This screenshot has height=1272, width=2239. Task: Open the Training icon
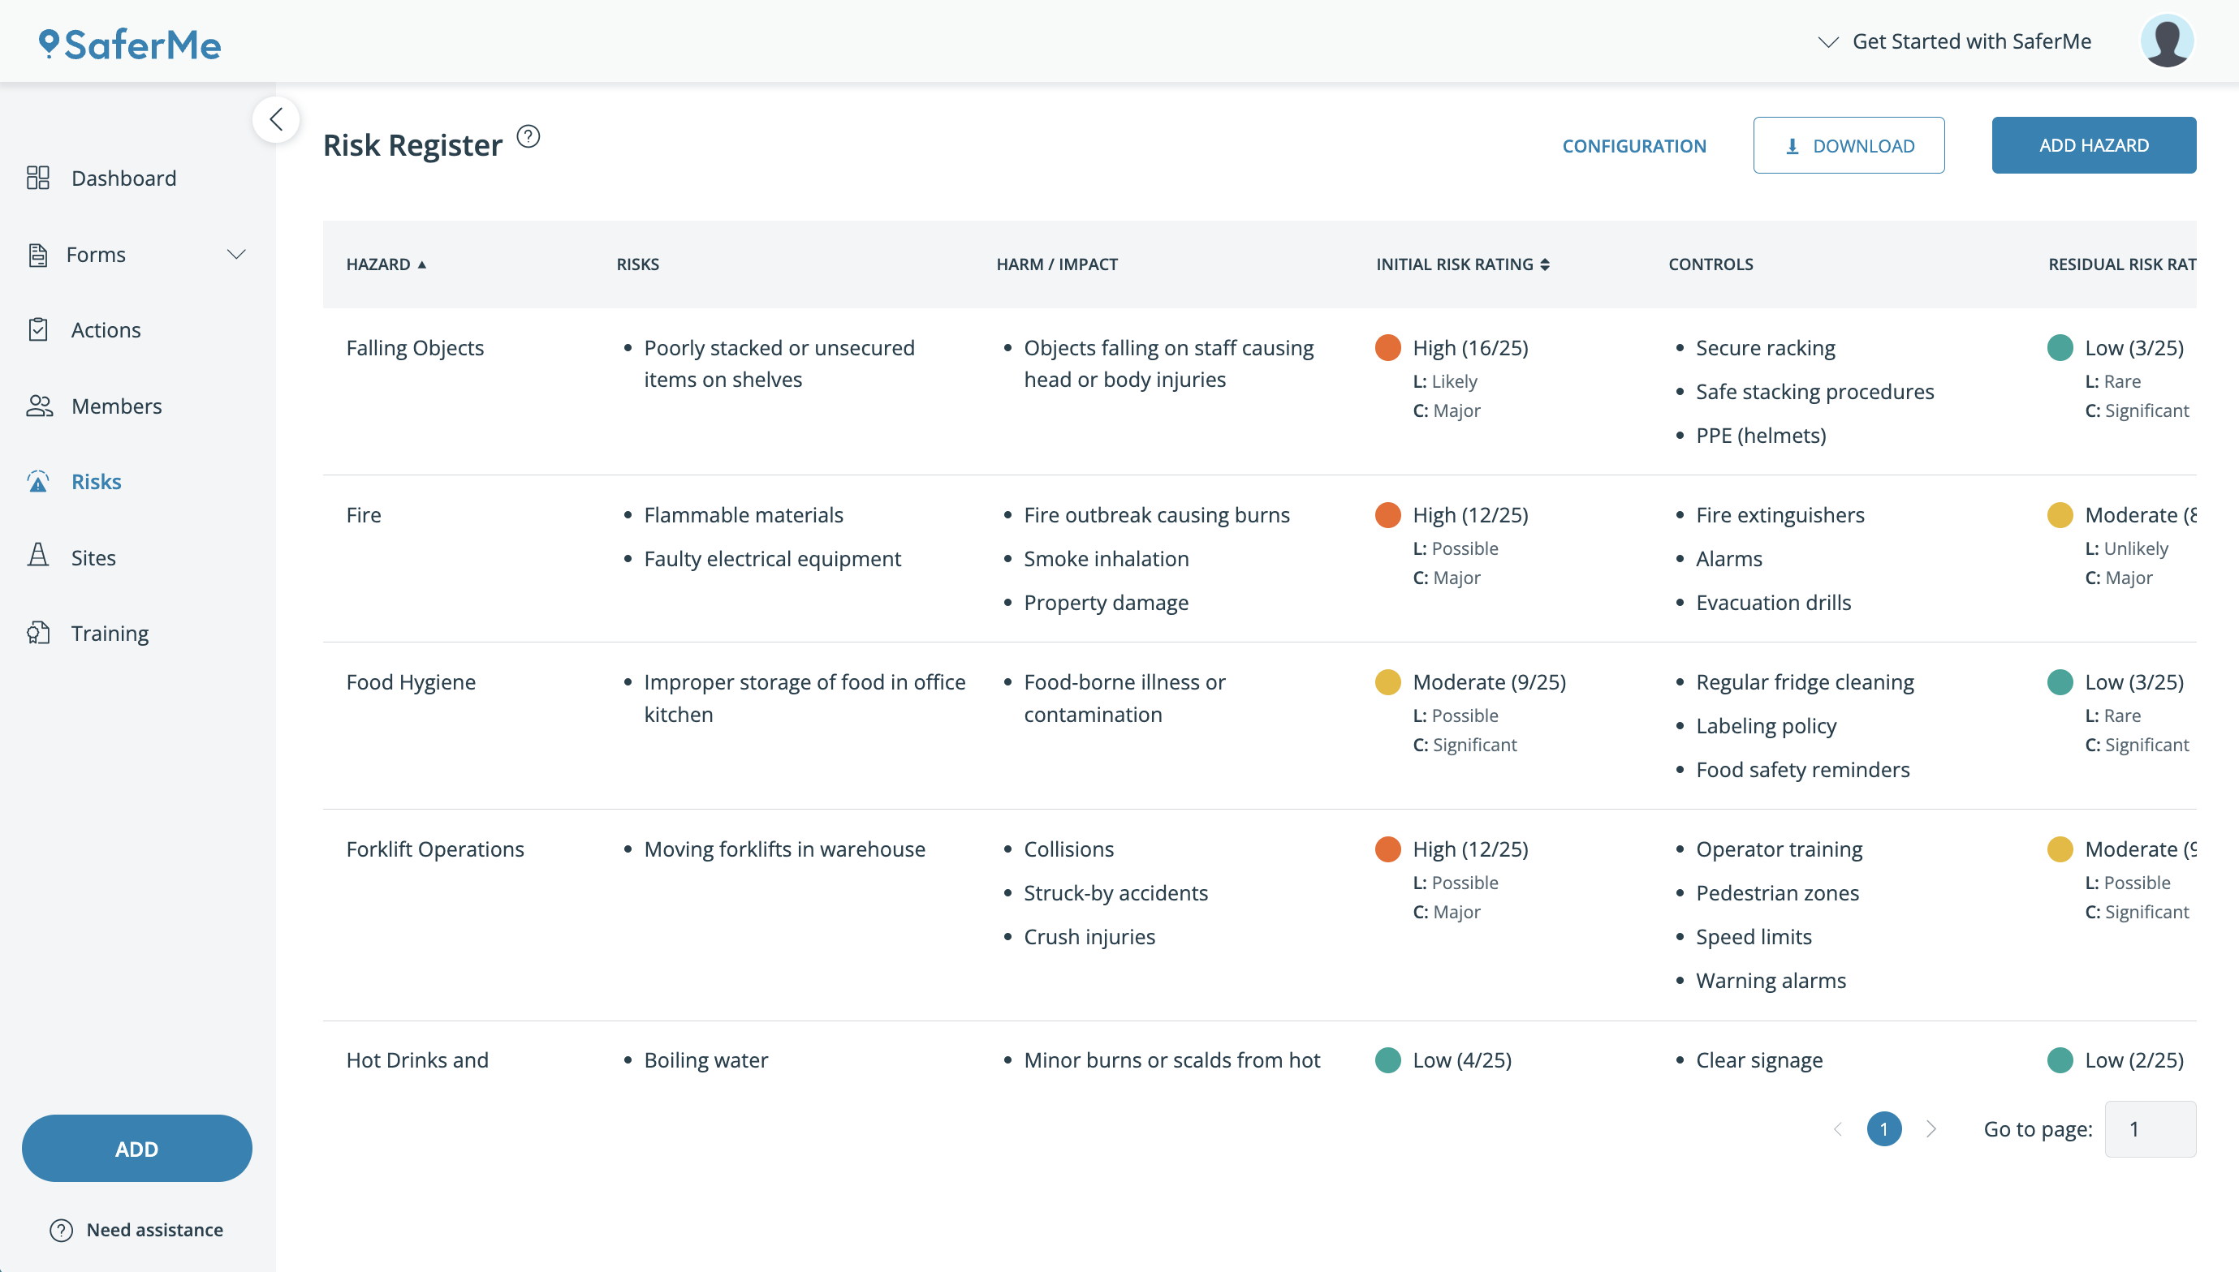tap(38, 633)
